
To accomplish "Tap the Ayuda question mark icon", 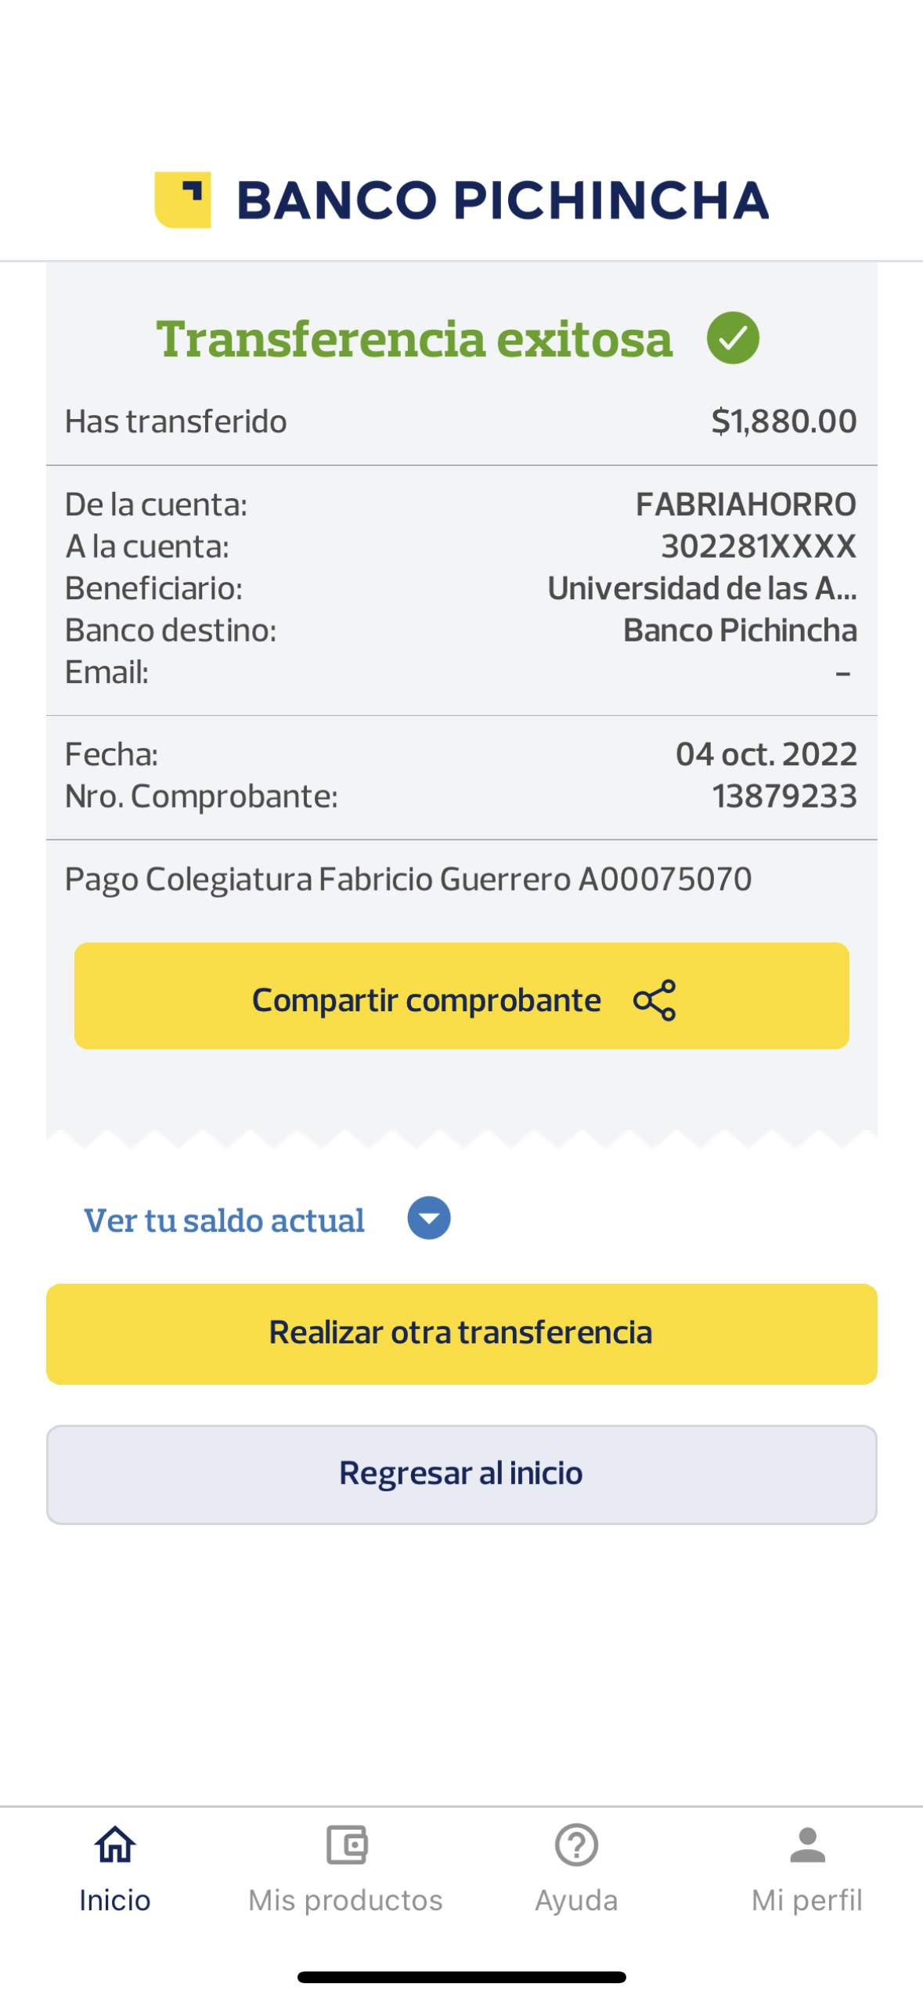I will click(576, 1845).
